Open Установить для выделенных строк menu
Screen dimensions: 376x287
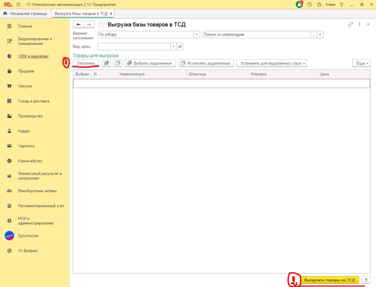(x=271, y=63)
